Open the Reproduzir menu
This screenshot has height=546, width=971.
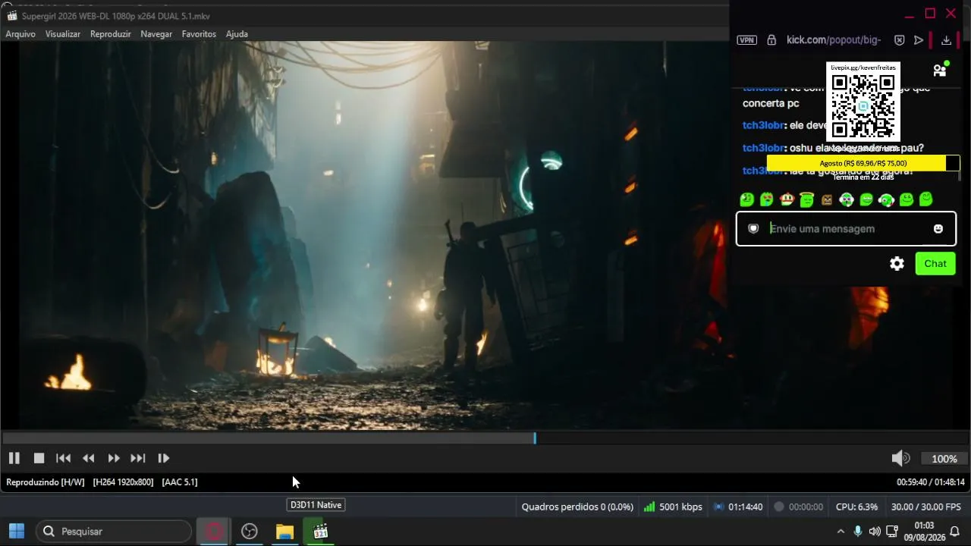(x=111, y=34)
